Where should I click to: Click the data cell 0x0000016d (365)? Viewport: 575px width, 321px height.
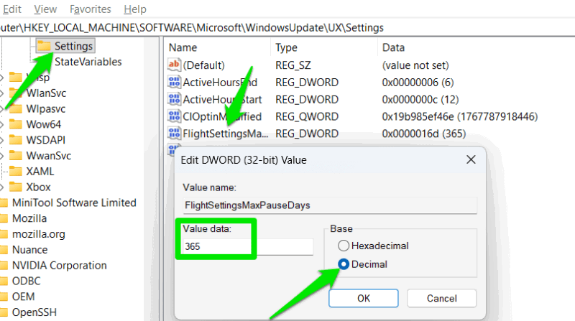click(424, 134)
